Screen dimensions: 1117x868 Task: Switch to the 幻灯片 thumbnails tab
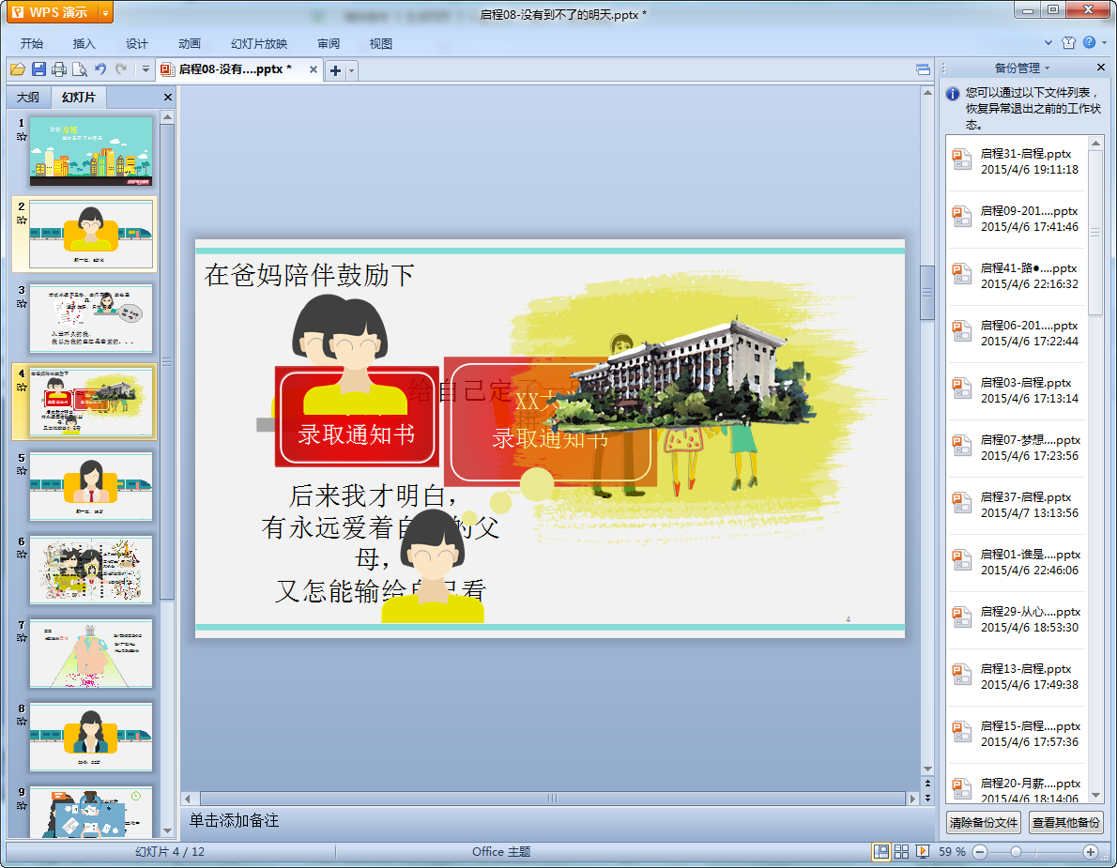[78, 97]
